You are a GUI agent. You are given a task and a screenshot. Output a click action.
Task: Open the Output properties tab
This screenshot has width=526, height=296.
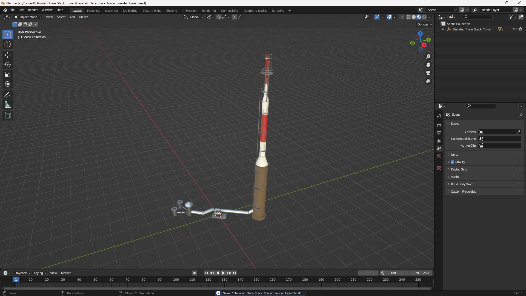439,133
